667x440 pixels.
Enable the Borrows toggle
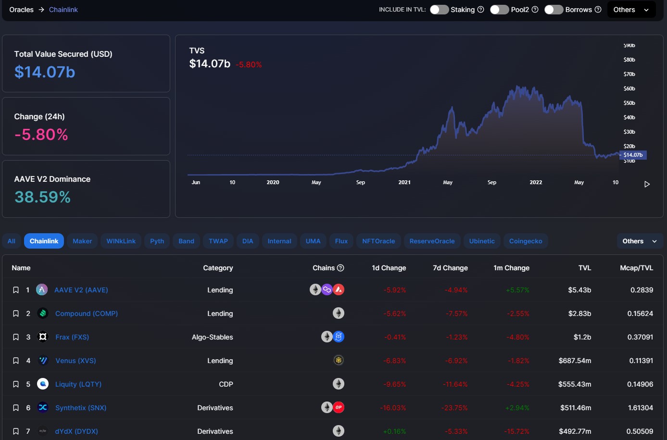[553, 9]
